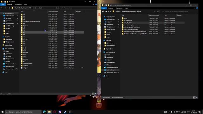This screenshot has height=114, width=203.
Task: Open Музыка in the left window sidebar
Action: coord(8,61)
